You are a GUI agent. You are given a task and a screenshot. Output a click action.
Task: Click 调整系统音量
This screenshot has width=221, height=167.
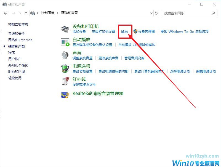pos(82,58)
